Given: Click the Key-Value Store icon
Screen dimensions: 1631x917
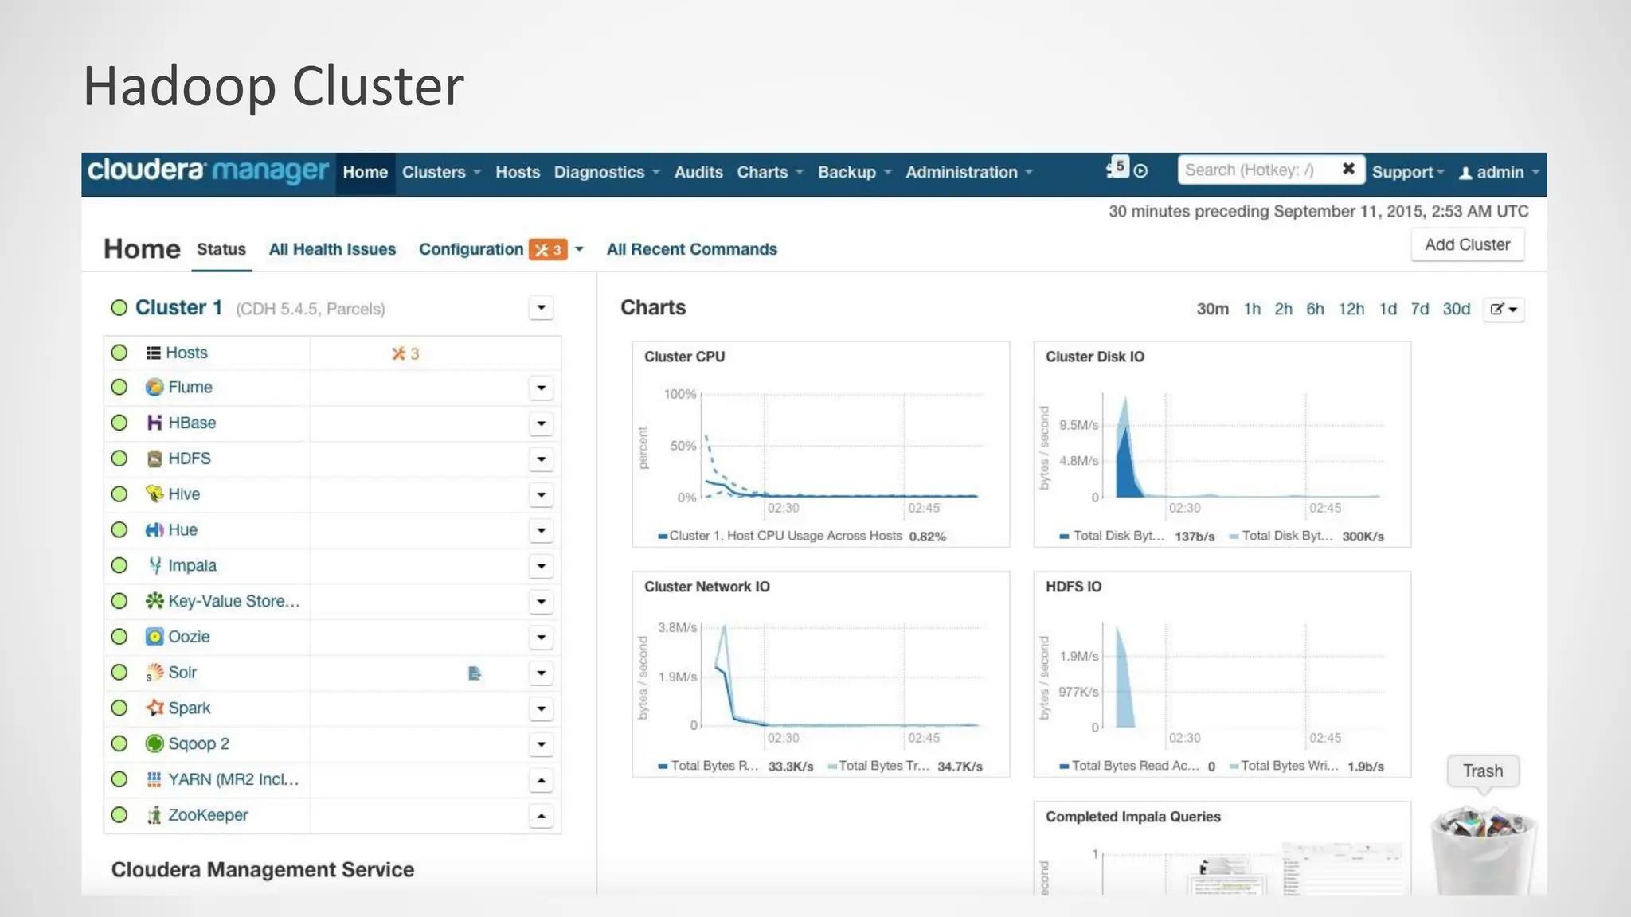Looking at the screenshot, I should pos(154,601).
